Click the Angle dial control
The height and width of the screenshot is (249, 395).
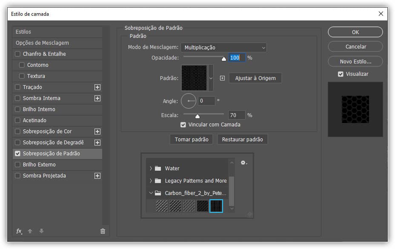click(x=189, y=101)
